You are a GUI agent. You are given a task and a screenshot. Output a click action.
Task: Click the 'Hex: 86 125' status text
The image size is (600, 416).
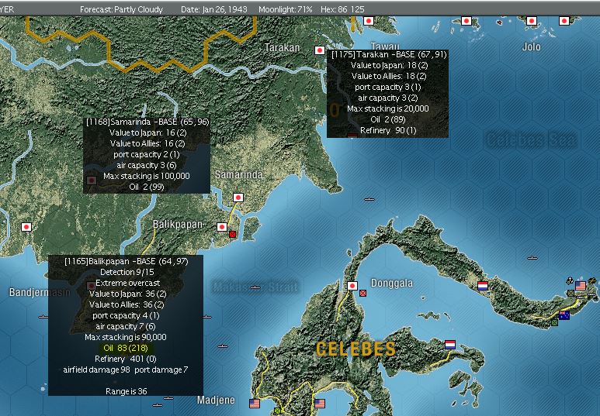[342, 9]
